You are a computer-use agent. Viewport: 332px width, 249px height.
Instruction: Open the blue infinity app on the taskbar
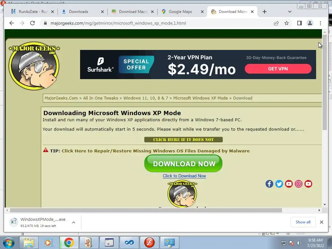point(129,243)
